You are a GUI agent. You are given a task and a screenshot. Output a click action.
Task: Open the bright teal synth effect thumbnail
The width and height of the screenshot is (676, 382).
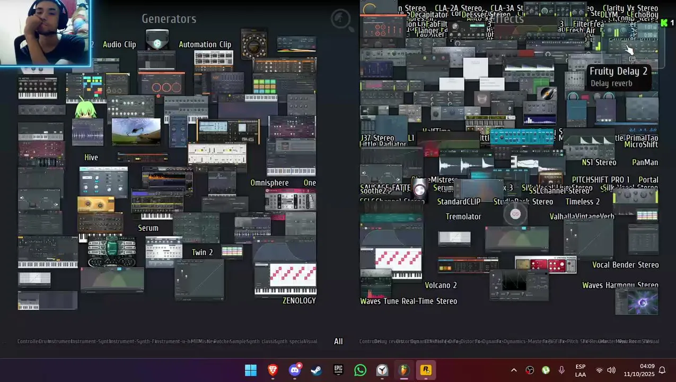(522, 137)
